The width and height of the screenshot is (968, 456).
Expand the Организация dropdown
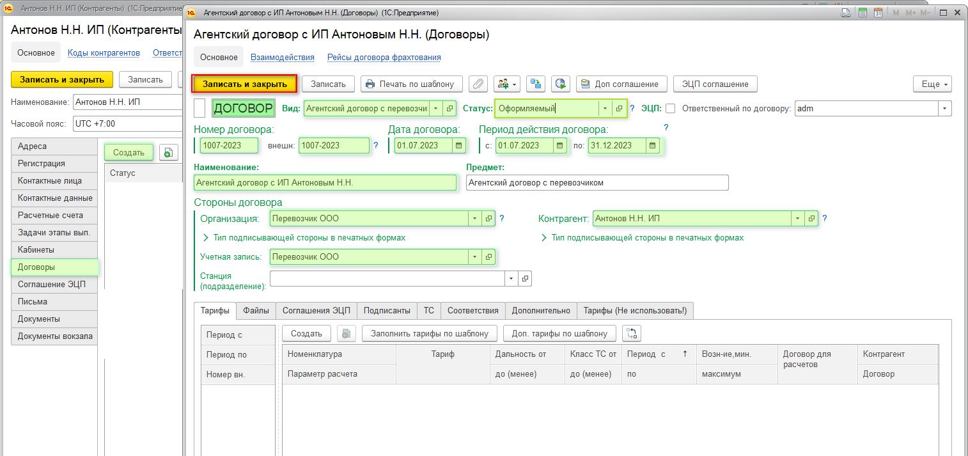[474, 218]
